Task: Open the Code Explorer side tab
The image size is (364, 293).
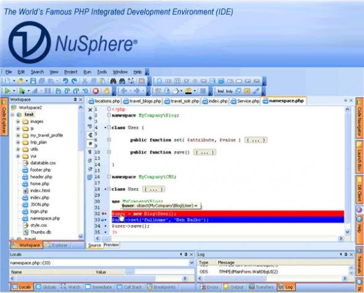Action: (x=4, y=117)
